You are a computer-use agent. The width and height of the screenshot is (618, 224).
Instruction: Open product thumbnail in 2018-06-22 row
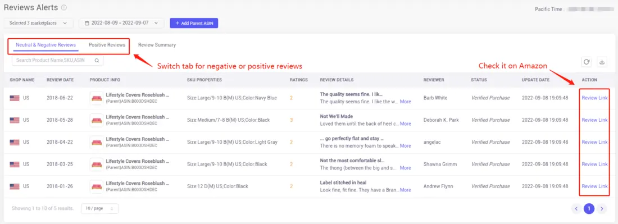(96, 98)
